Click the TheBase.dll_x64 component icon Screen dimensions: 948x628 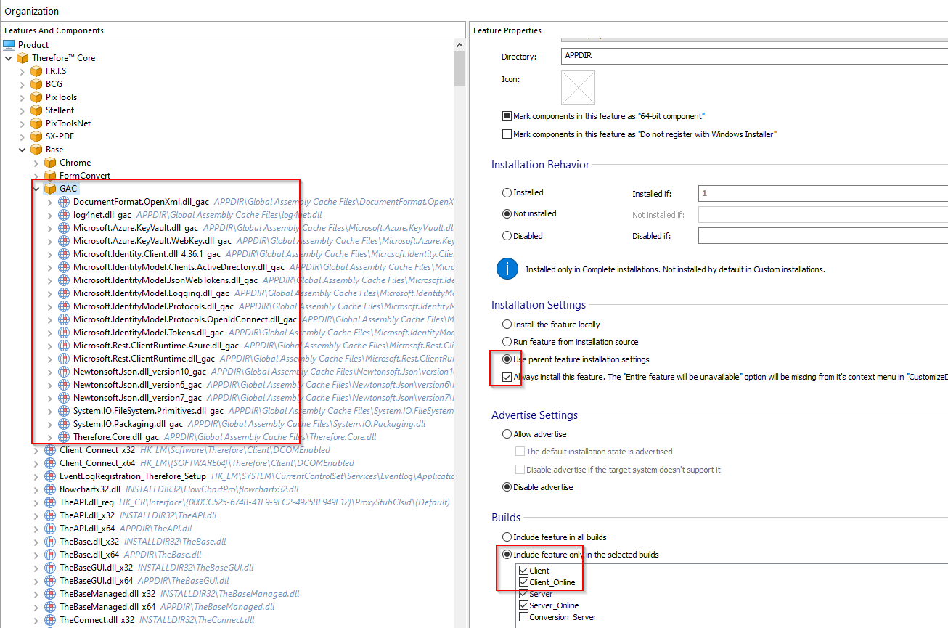pyautogui.click(x=50, y=555)
